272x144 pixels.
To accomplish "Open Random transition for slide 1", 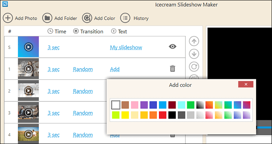I will point(83,69).
